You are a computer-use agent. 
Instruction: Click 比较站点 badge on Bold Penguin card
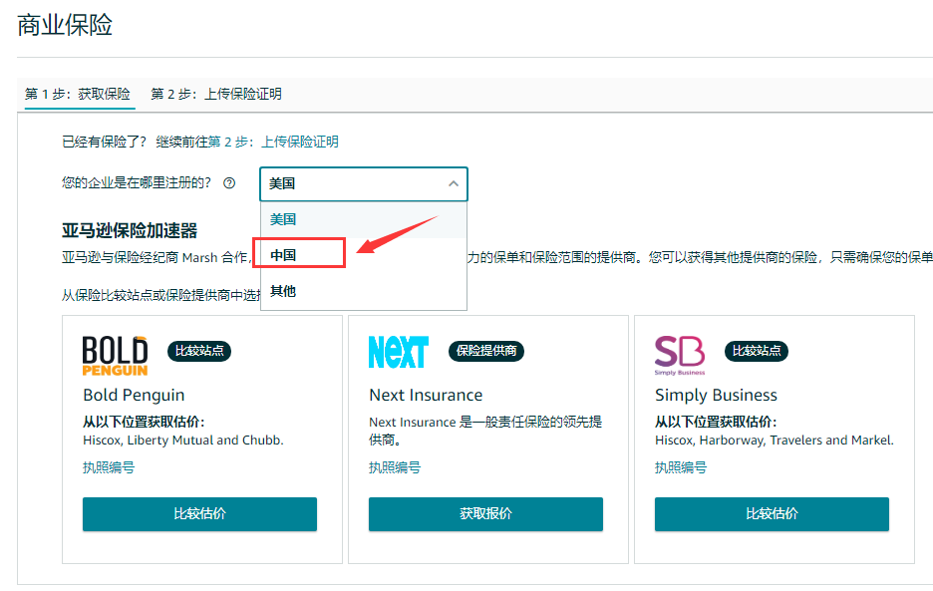[x=199, y=351]
